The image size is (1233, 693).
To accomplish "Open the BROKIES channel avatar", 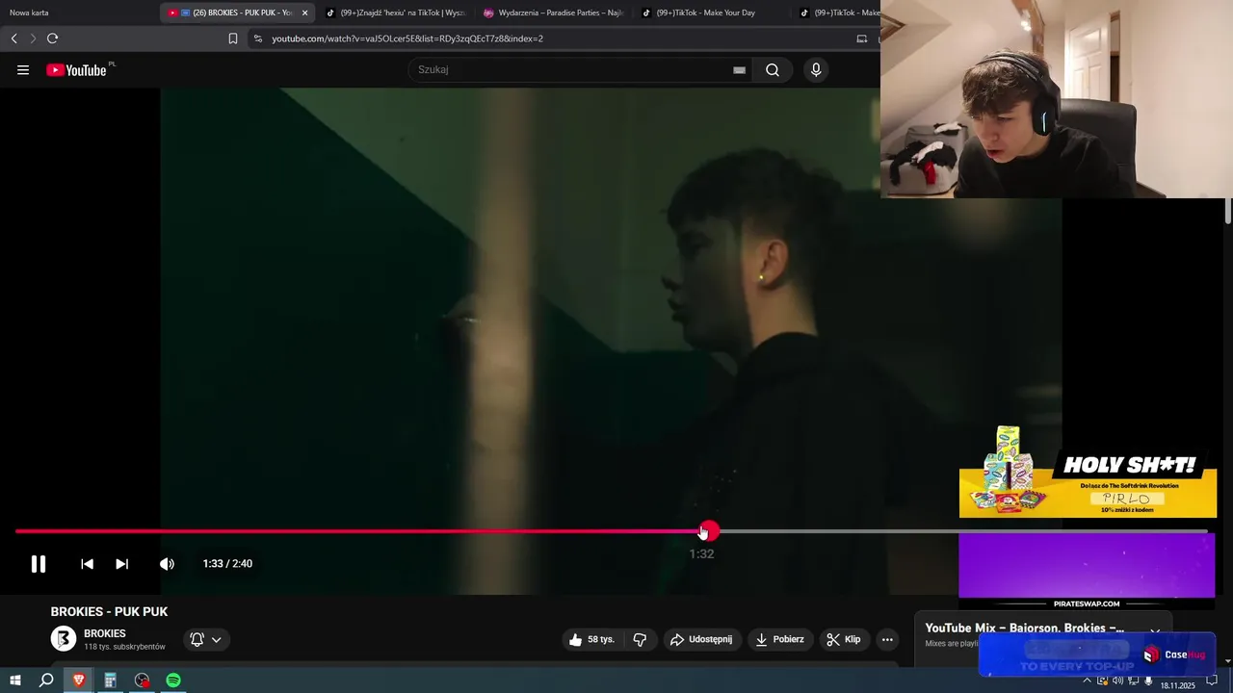I will pyautogui.click(x=64, y=639).
